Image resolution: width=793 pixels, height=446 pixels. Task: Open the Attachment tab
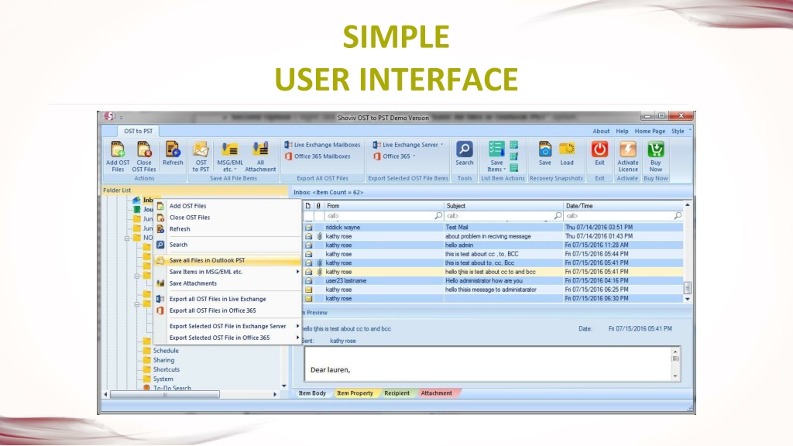437,393
